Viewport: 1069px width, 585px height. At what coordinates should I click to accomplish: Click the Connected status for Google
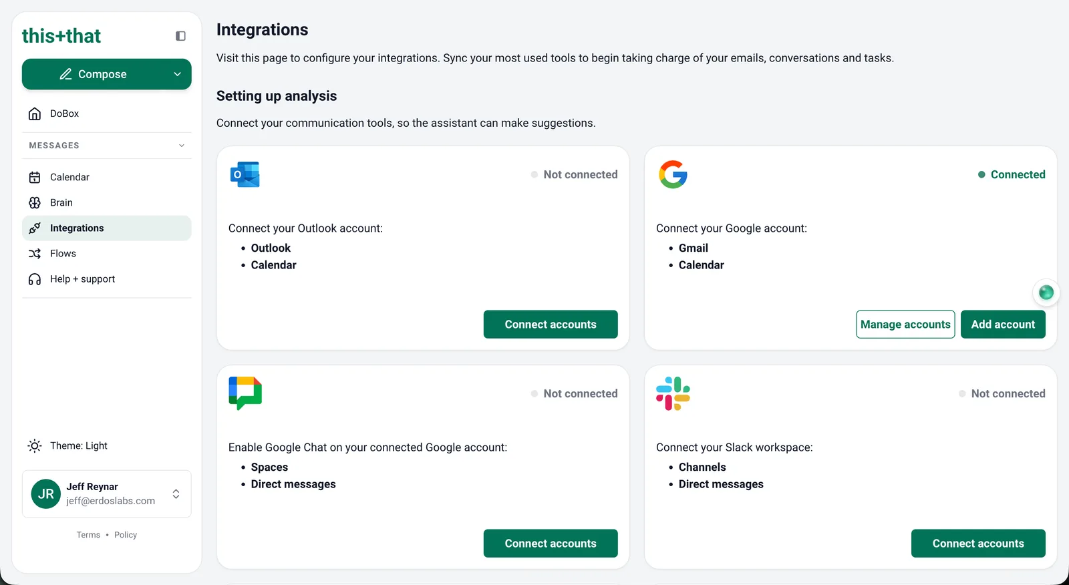click(1012, 174)
